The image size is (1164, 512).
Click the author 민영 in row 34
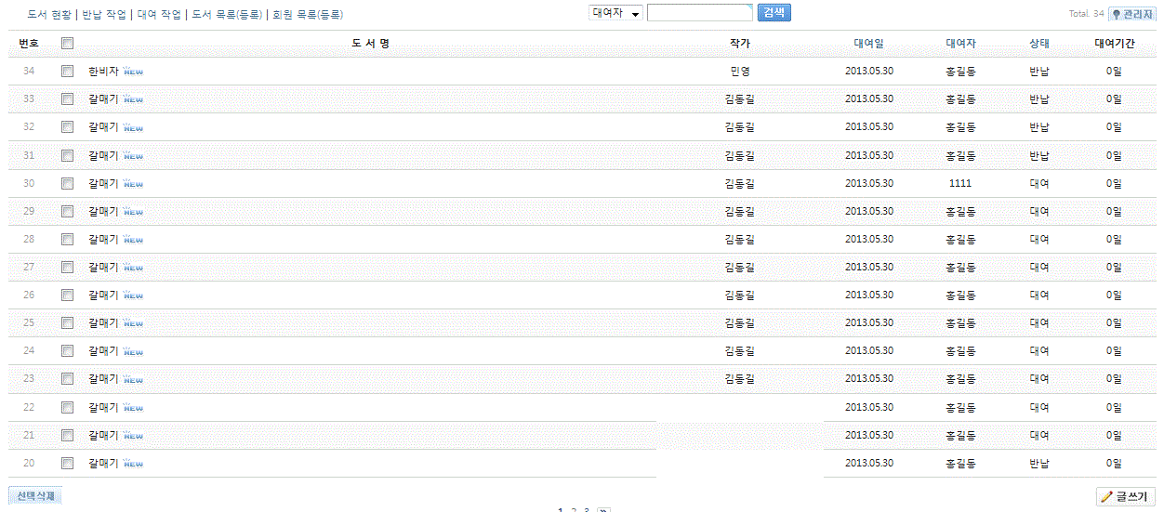click(740, 72)
